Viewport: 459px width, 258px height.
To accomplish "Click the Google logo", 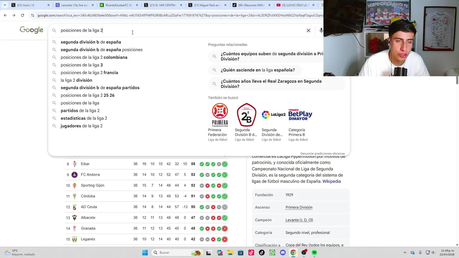I will [32, 30].
